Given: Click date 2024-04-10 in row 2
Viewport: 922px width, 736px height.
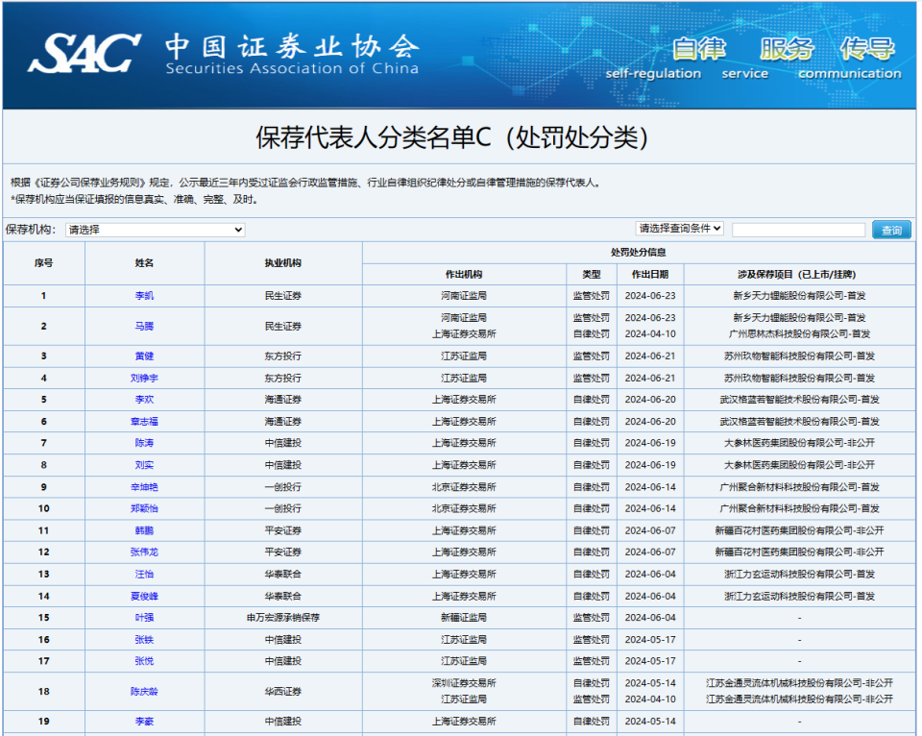Looking at the screenshot, I should tap(650, 334).
